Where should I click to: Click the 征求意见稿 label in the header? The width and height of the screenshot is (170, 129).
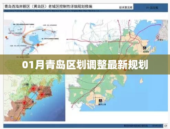point(126,7)
